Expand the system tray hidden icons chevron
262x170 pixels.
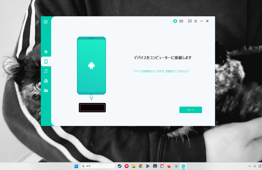pos(249,166)
